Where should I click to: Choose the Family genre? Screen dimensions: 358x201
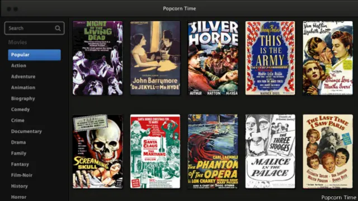[18, 154]
